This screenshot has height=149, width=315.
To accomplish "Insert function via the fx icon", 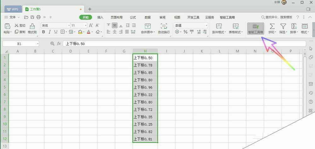I will [x=59, y=43].
